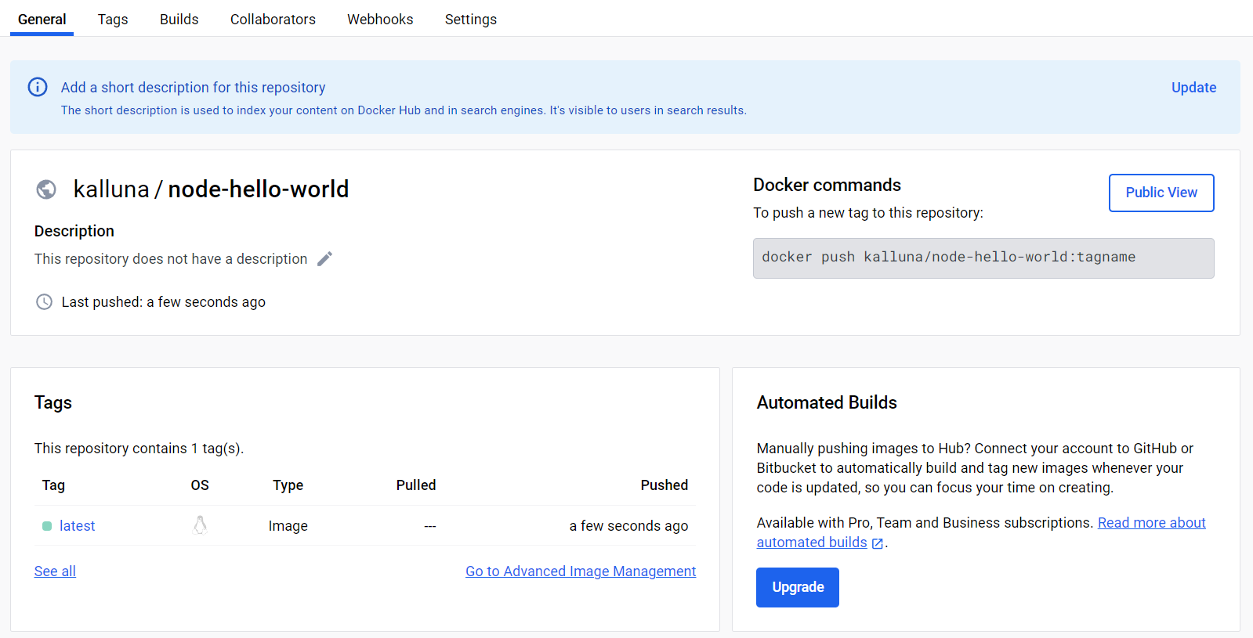The image size is (1253, 638).
Task: Open the General tab
Action: [x=42, y=19]
